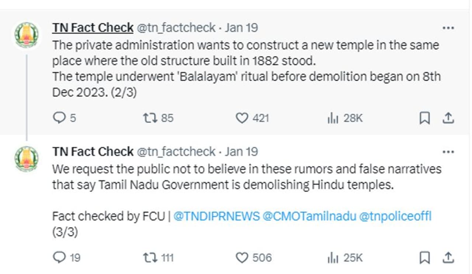Share the 3/3 tweet
This screenshot has width=472, height=274.
[x=448, y=257]
